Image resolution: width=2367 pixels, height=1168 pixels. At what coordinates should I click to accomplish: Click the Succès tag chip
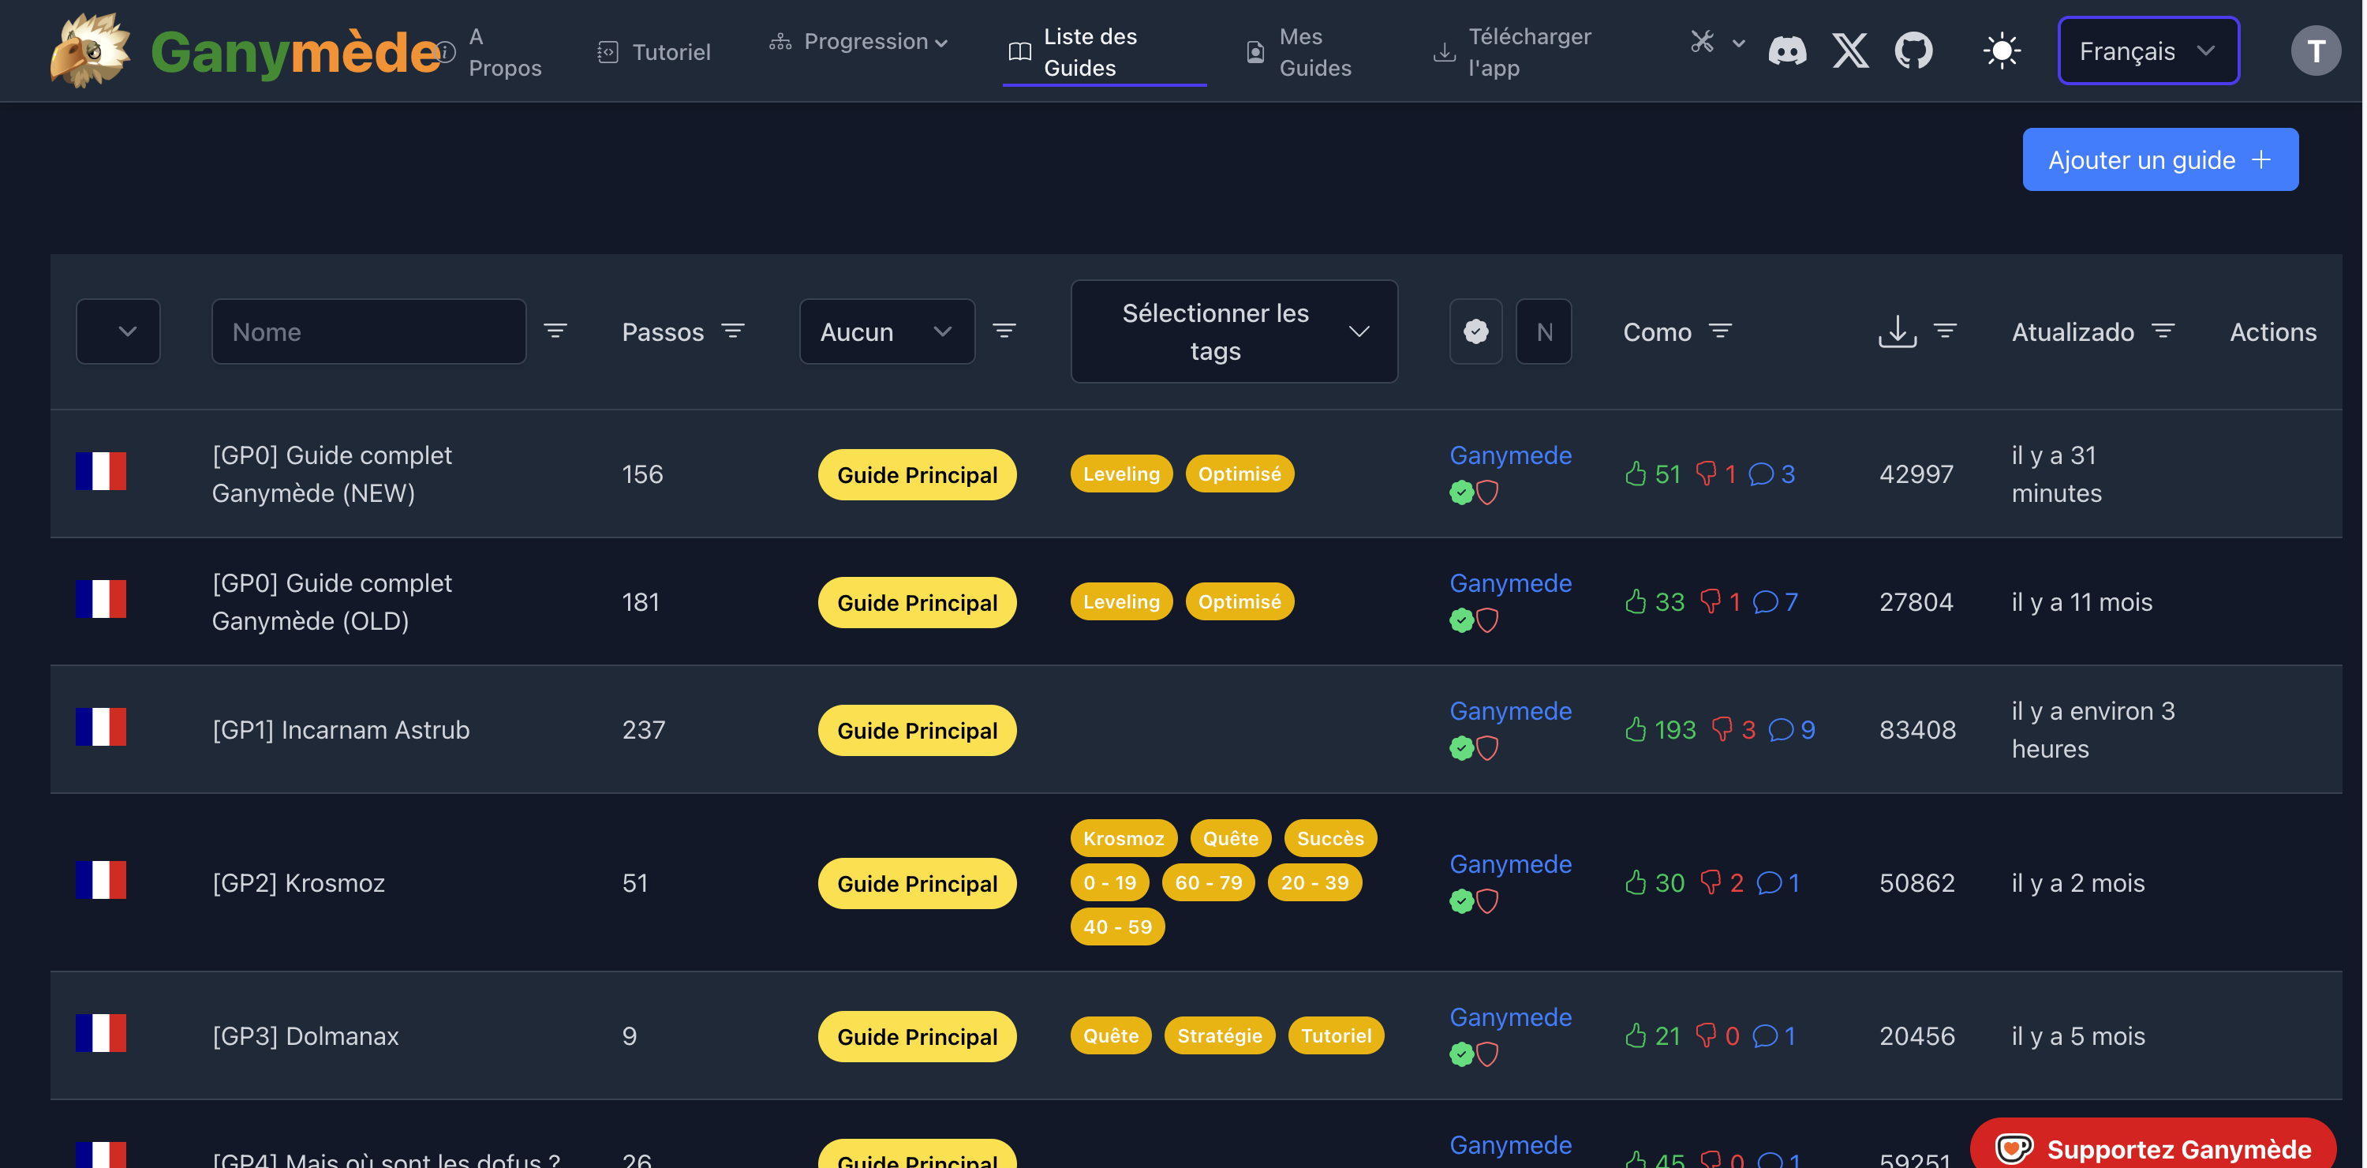[1330, 838]
